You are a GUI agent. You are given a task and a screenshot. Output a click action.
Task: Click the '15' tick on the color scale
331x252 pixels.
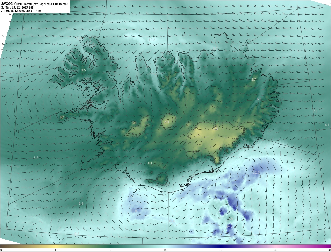(x=221, y=250)
